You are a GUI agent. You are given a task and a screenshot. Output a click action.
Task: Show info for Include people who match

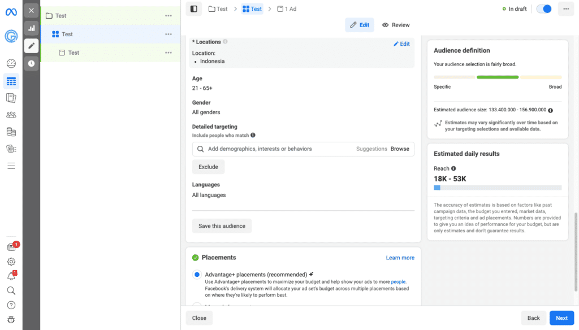(253, 135)
